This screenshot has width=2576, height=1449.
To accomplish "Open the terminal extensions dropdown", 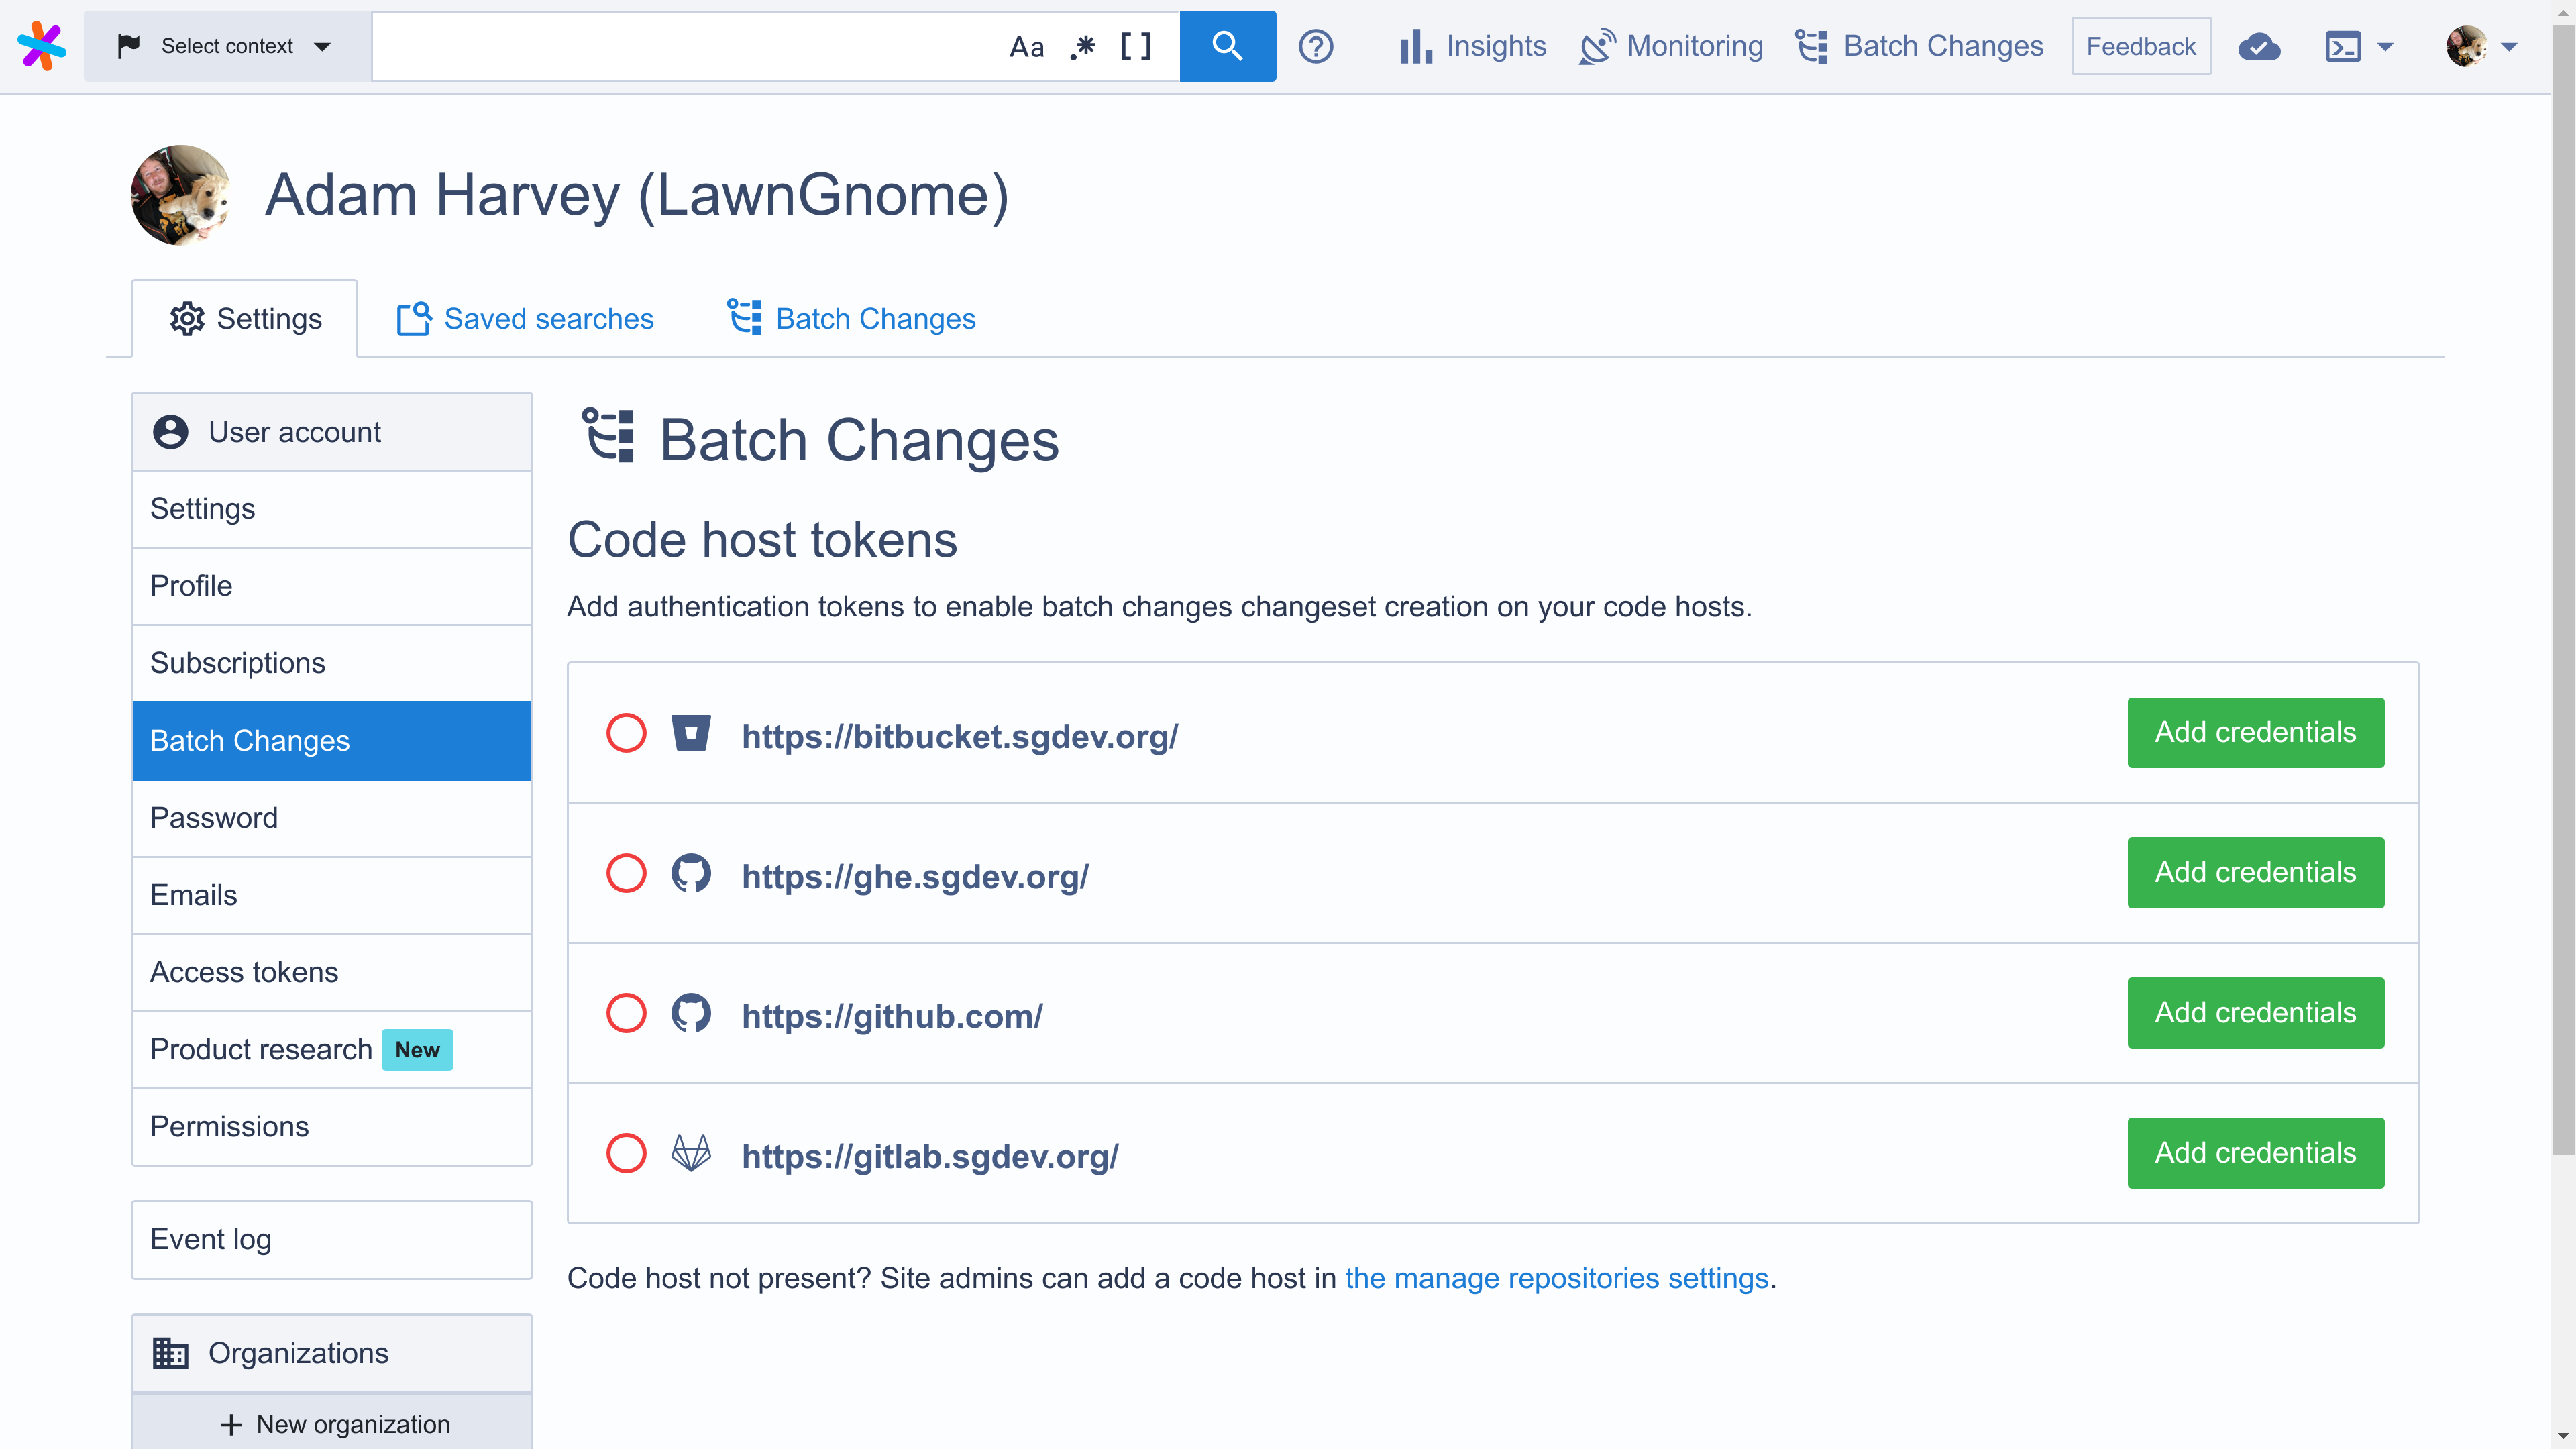I will point(2359,46).
